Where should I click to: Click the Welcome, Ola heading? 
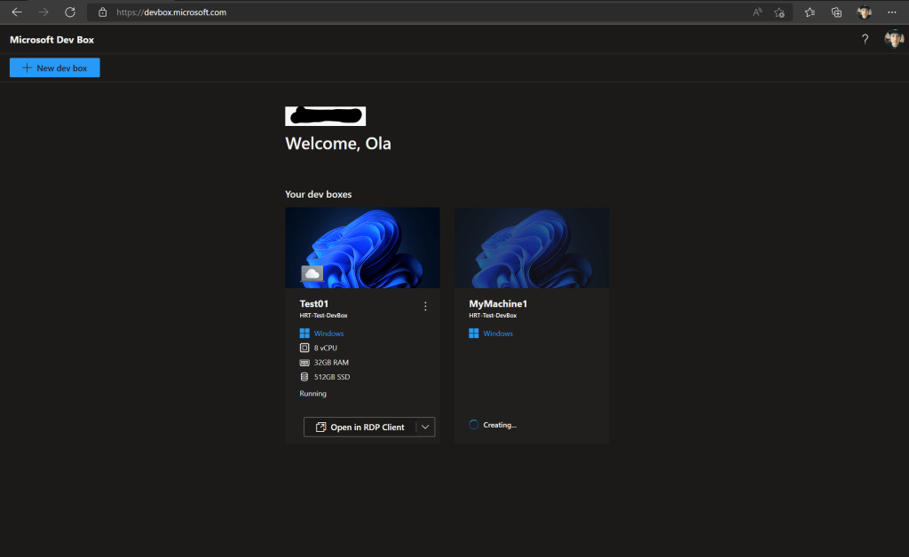tap(338, 144)
